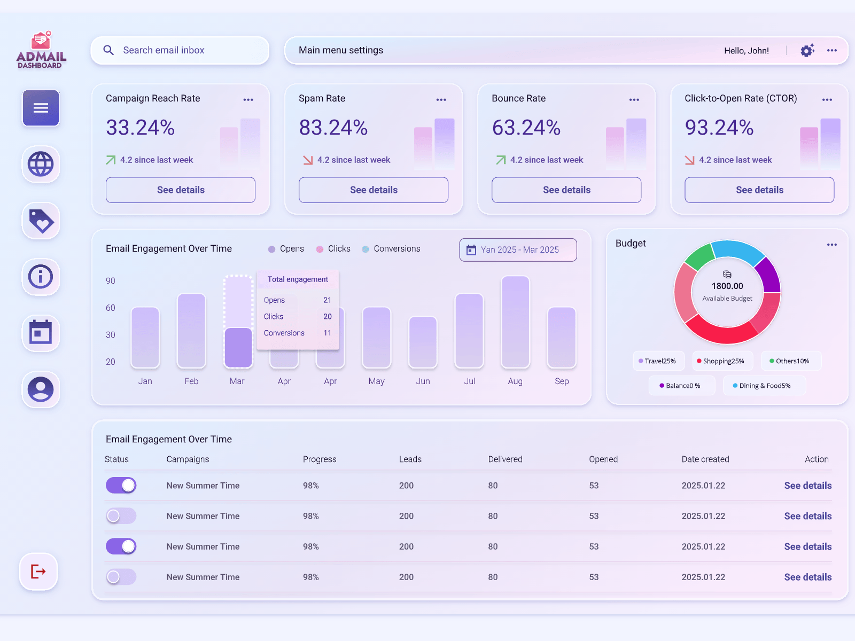Open the hamburger menu in the sidebar

coord(40,108)
